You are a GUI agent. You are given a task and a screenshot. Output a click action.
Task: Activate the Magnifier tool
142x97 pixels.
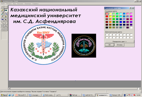click(x=6, y=13)
